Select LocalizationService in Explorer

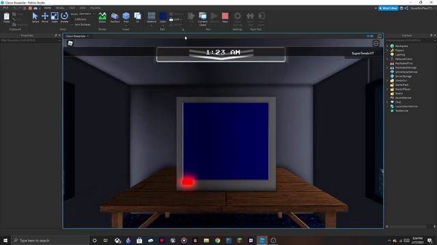click(406, 106)
